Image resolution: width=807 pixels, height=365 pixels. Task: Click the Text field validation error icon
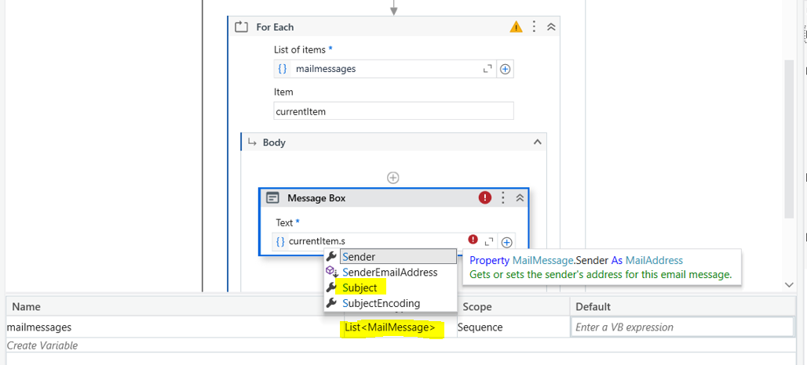pyautogui.click(x=473, y=240)
